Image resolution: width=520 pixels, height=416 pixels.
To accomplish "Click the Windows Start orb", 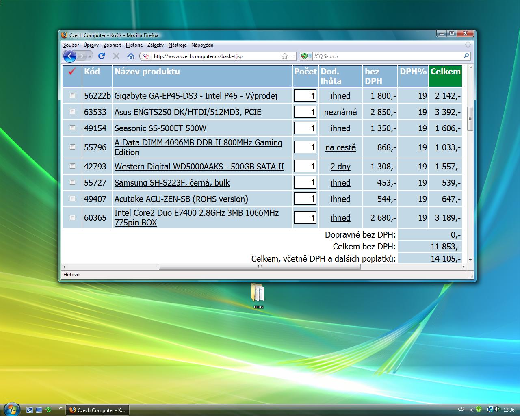I will pos(11,409).
